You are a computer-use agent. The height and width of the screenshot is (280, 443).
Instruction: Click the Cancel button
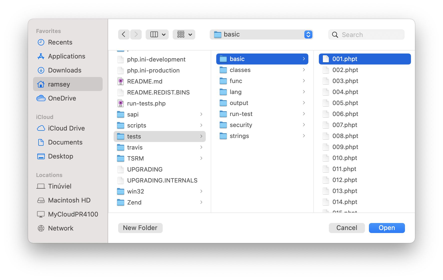coord(347,228)
